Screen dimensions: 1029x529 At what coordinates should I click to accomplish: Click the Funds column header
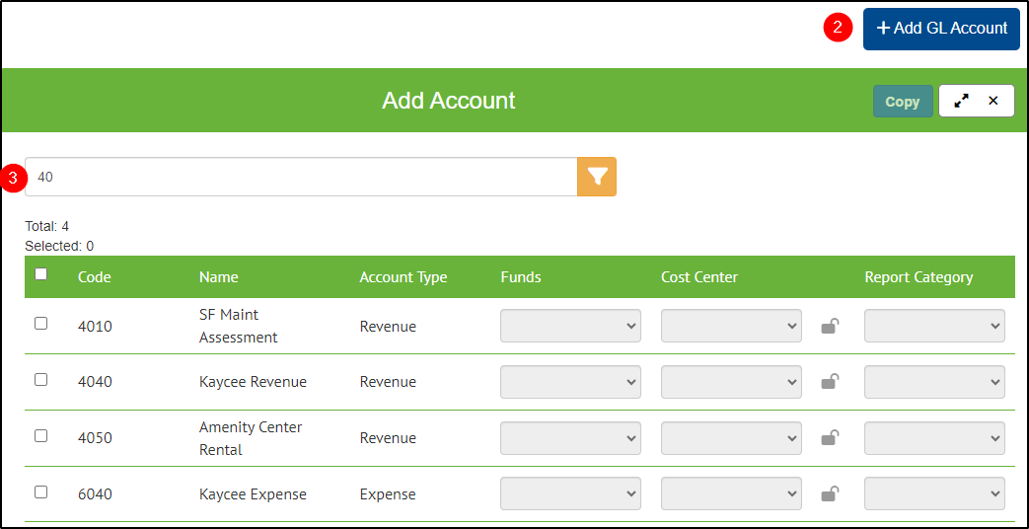pos(520,277)
